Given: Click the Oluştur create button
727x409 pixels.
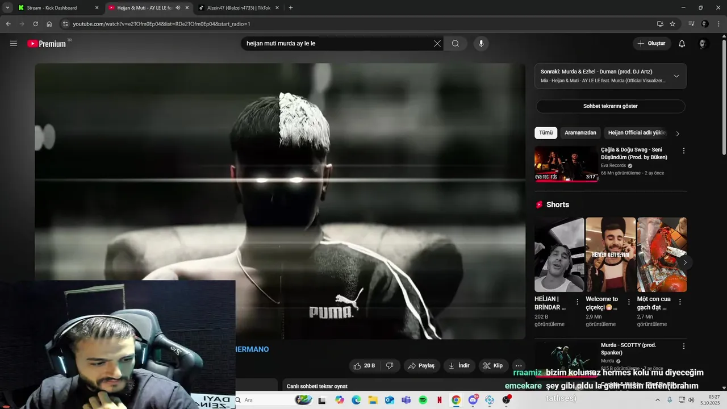Looking at the screenshot, I should (x=652, y=44).
